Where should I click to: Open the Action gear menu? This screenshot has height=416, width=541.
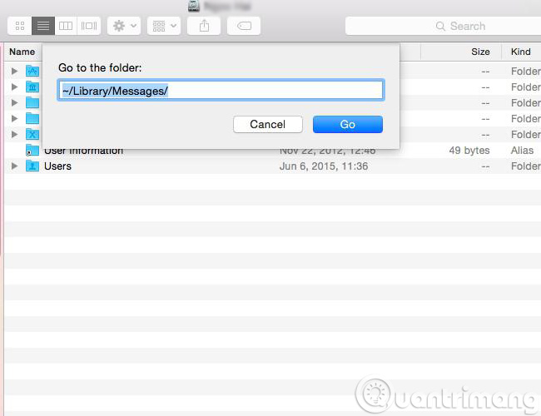tap(124, 26)
